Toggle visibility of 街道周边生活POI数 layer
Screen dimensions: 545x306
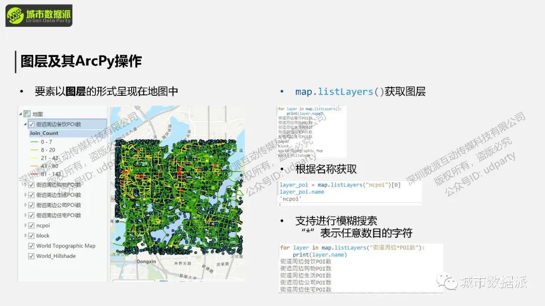[x=31, y=195]
